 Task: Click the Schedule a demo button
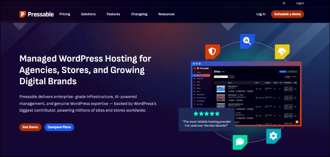pyautogui.click(x=287, y=14)
